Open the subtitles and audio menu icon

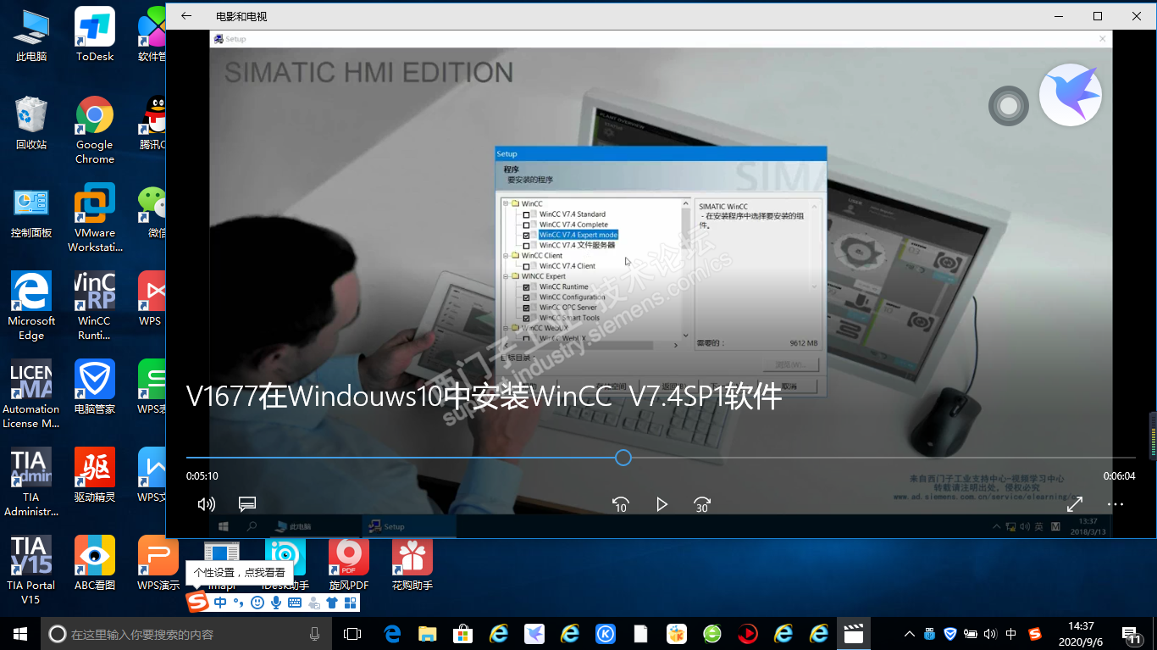click(247, 504)
